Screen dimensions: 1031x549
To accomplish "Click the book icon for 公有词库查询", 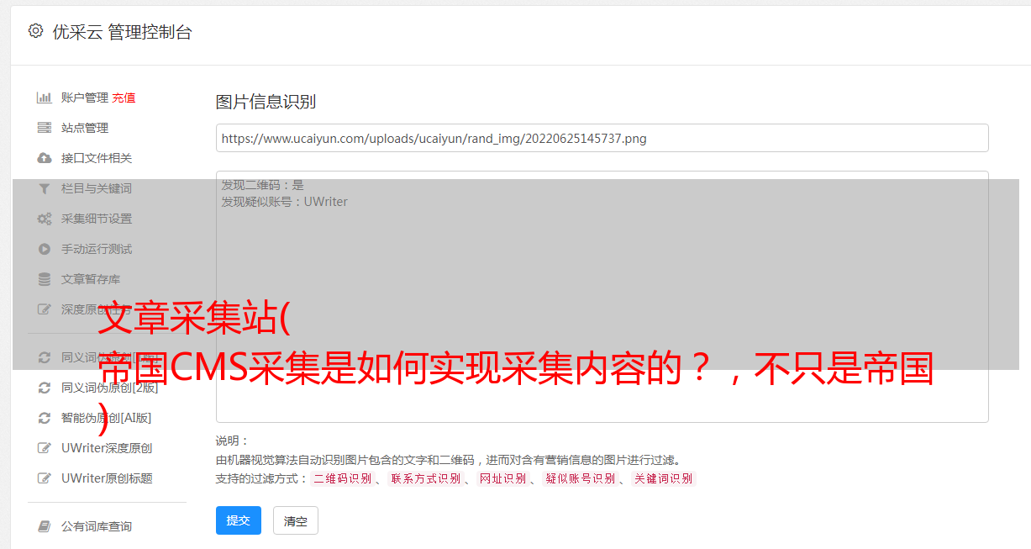I will [45, 526].
